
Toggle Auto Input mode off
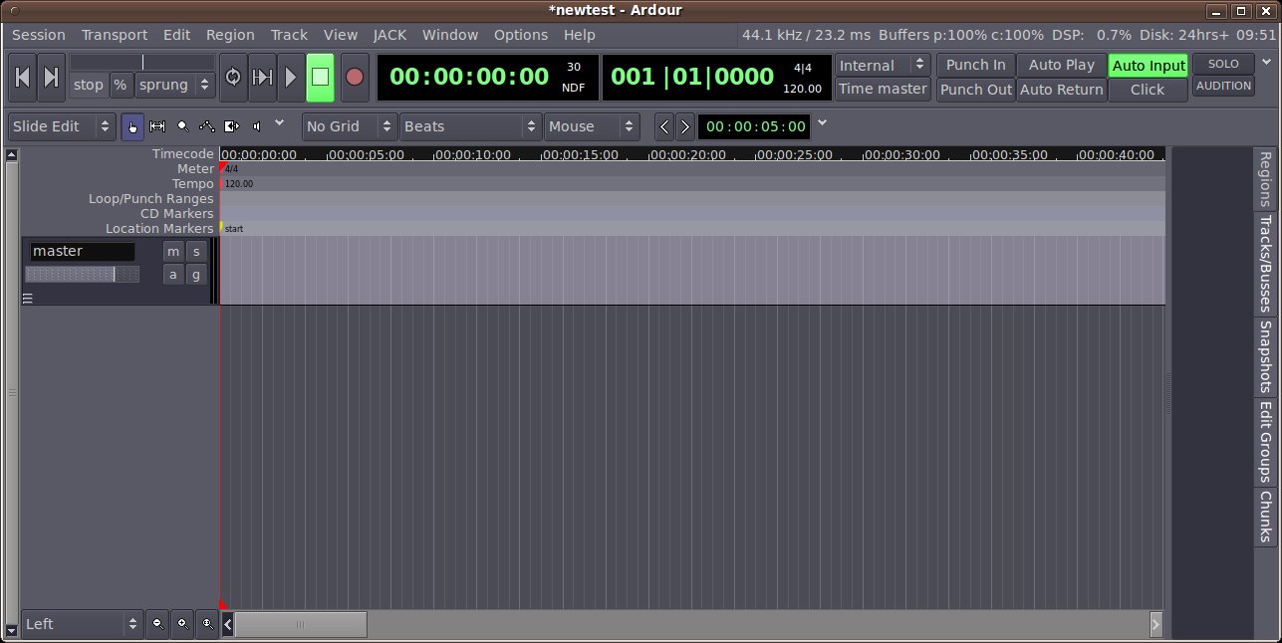pos(1148,64)
